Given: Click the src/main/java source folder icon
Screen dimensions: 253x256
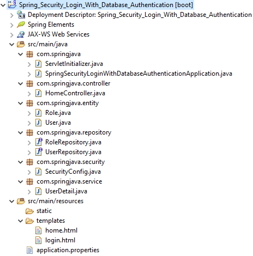Looking at the screenshot, I should 21,44.
